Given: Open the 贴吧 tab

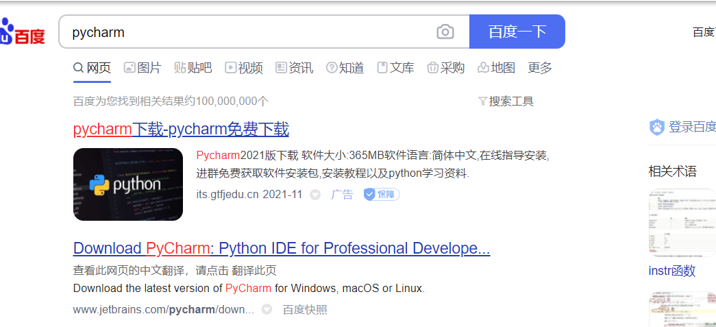Looking at the screenshot, I should (x=193, y=68).
